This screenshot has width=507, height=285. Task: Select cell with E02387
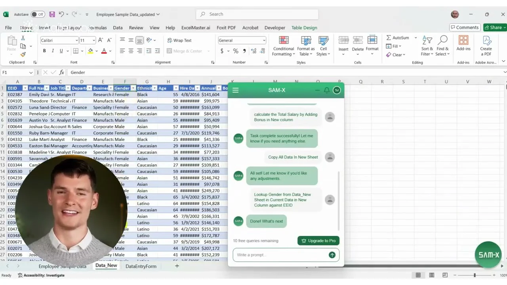tap(17, 95)
